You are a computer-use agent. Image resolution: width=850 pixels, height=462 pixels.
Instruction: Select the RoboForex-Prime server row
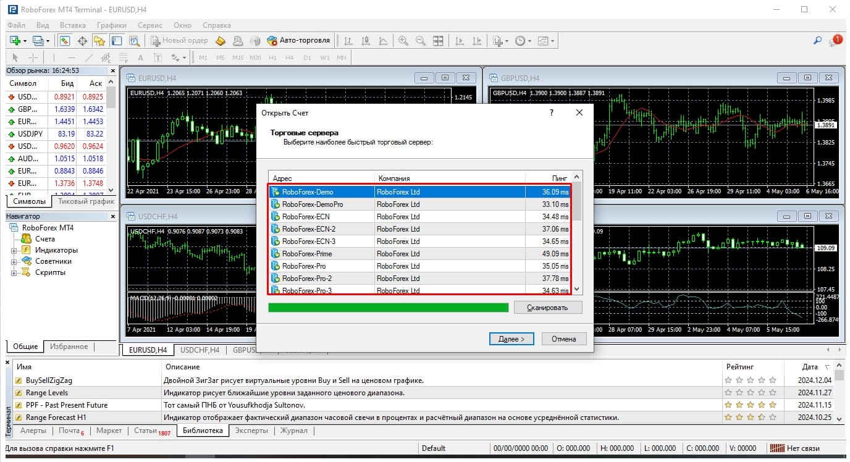click(x=420, y=254)
